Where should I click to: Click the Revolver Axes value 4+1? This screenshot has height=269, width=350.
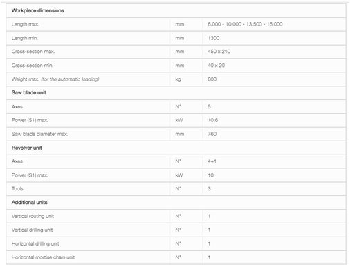[212, 161]
